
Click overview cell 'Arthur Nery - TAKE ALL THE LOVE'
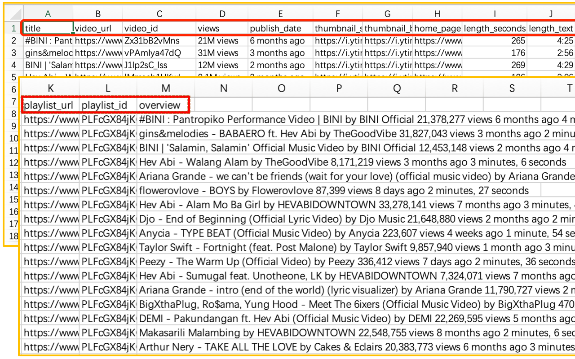356,347
